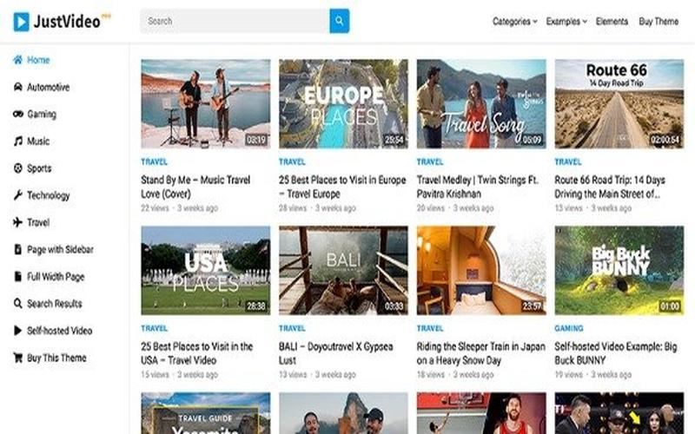Open Self-hosted Video sidebar link
Screen dimensions: 695x434
[60, 331]
